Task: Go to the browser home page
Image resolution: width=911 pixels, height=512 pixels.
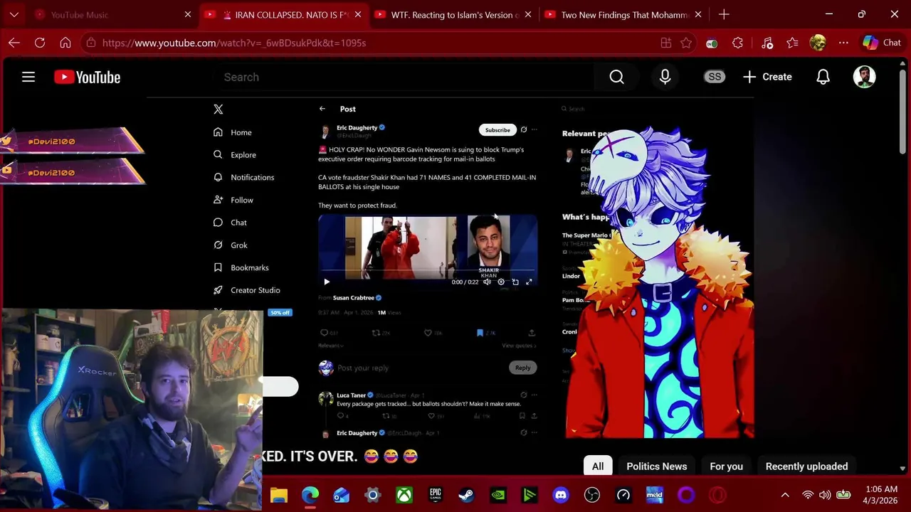Action: click(65, 43)
